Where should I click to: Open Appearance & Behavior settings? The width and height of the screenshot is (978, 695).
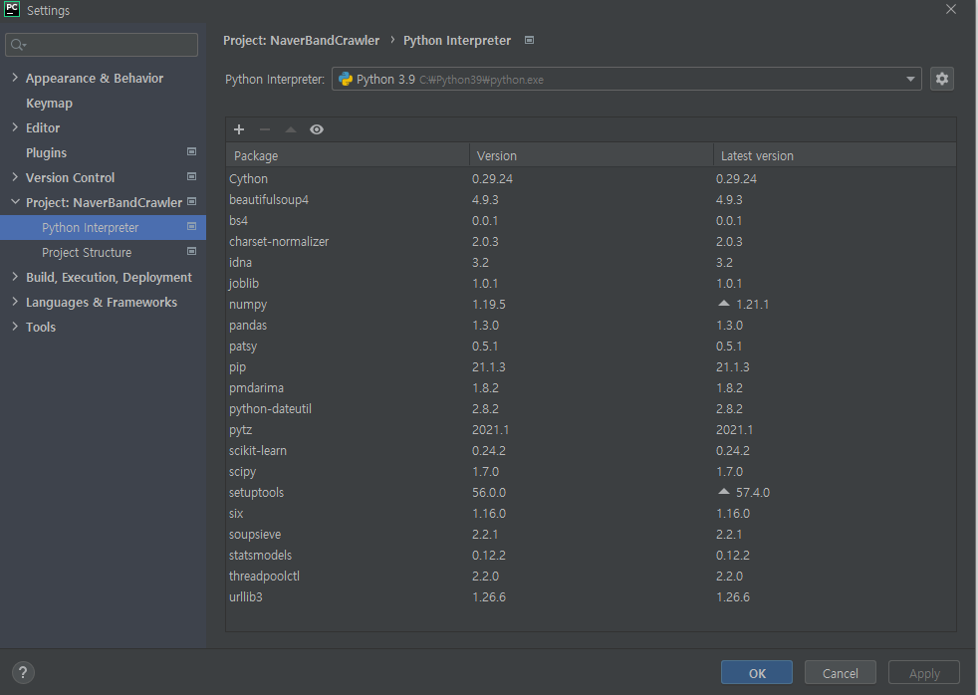[95, 78]
